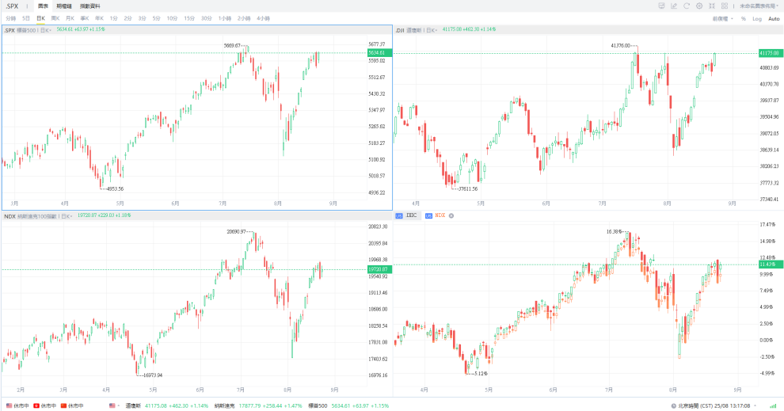Click the -5.12% low label in comparison chart
This screenshot has height=411, width=784.
[x=480, y=374]
